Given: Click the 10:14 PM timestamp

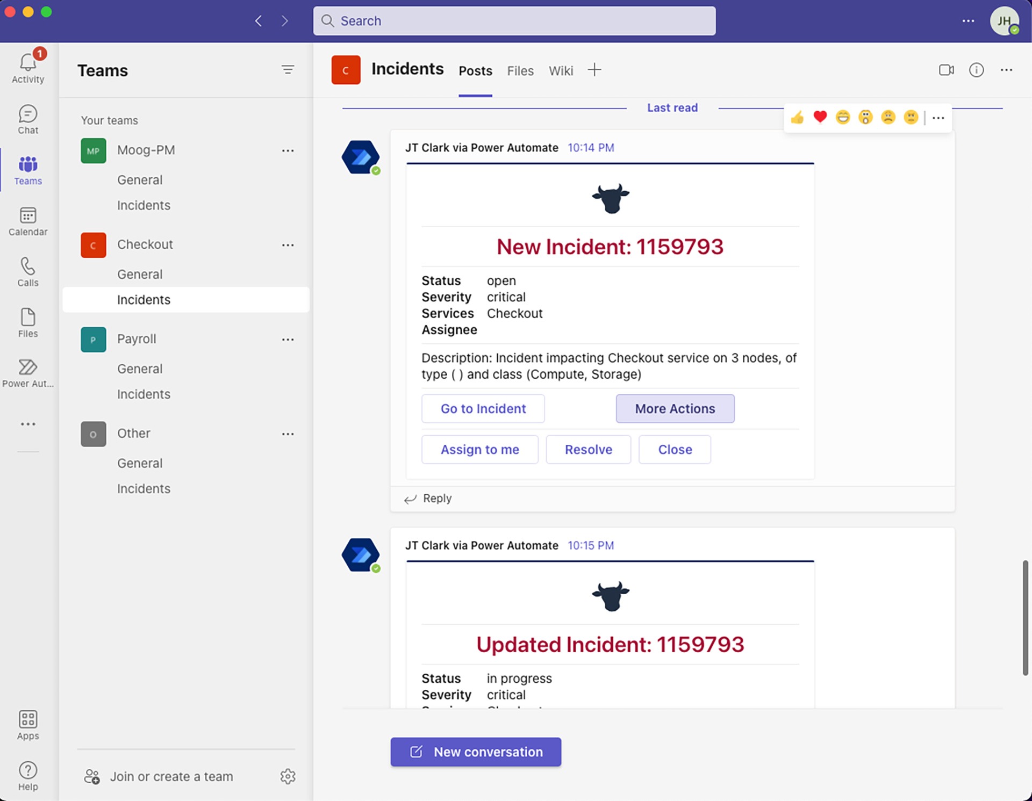Looking at the screenshot, I should coord(591,148).
